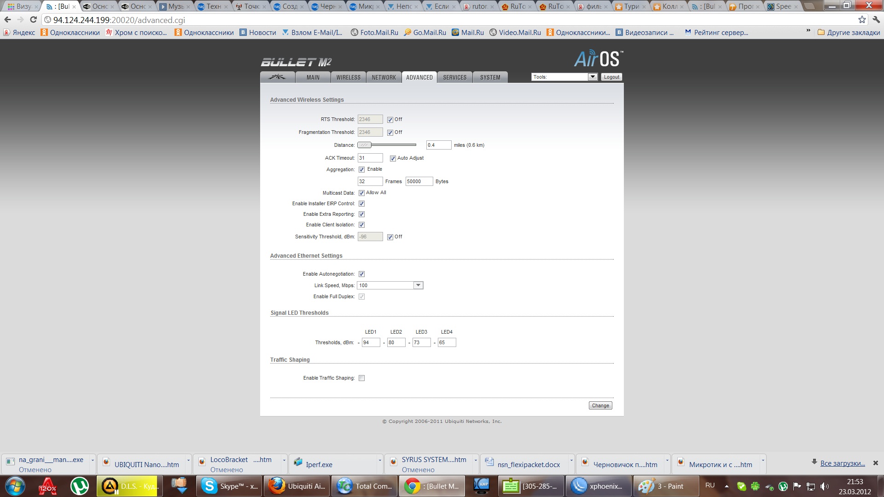Bookmark page with star icon
Viewport: 884px width, 497px height.
tap(862, 20)
